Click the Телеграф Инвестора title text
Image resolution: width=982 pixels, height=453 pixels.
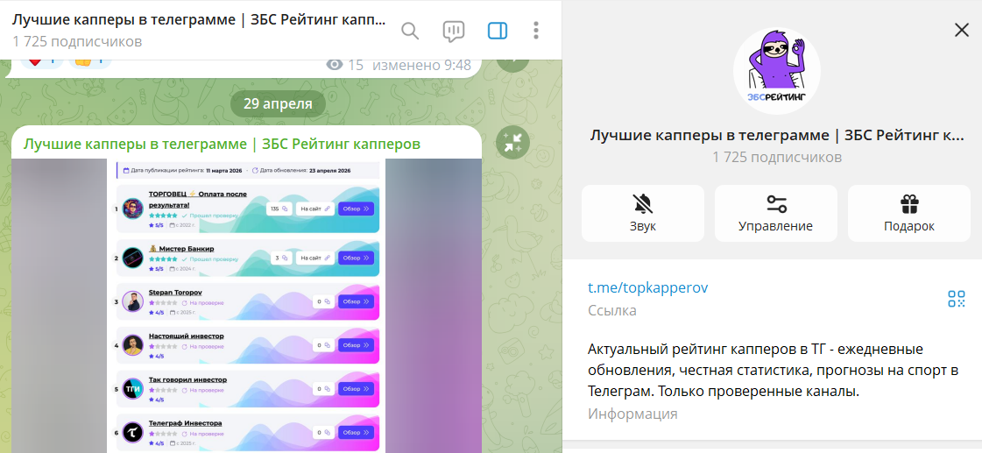186,423
